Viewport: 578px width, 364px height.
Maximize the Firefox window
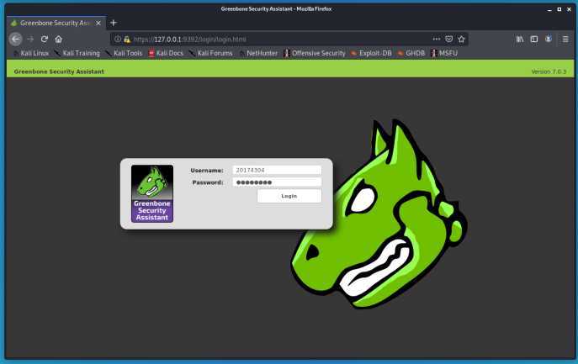(x=559, y=9)
